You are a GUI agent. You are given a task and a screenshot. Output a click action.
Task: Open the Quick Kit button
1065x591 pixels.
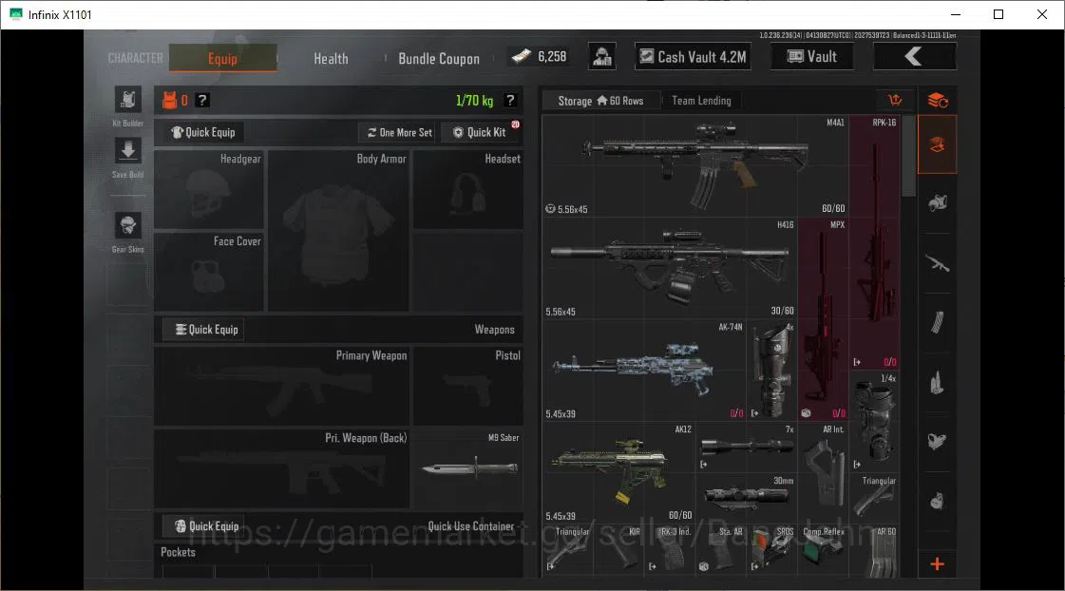point(480,132)
